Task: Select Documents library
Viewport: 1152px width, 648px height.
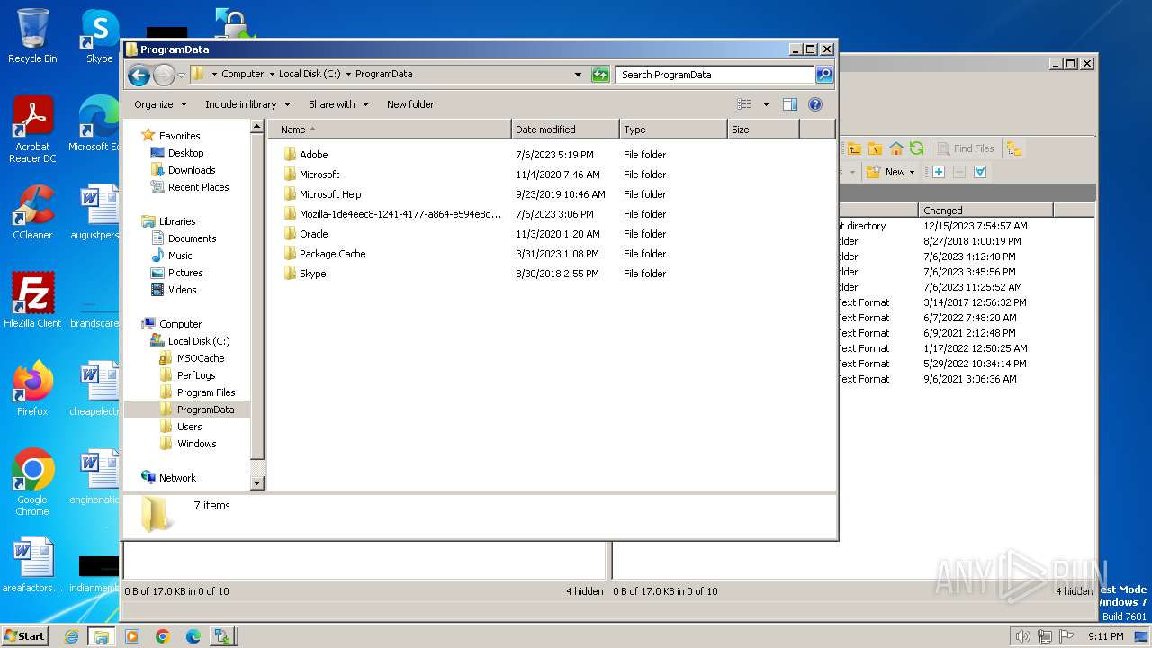Action: pos(192,238)
